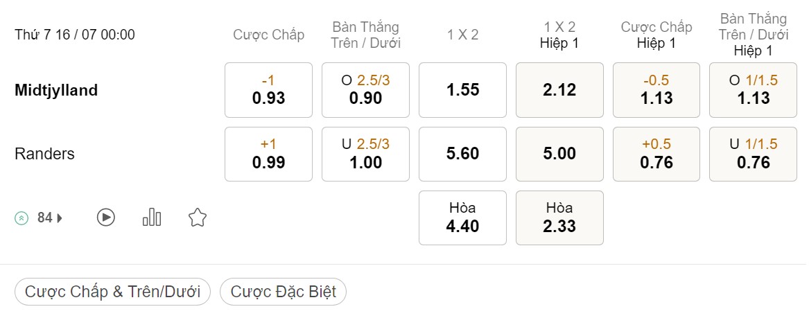This screenshot has height=327, width=809.
Task: Add match to favorites with star icon
Action: pyautogui.click(x=198, y=218)
